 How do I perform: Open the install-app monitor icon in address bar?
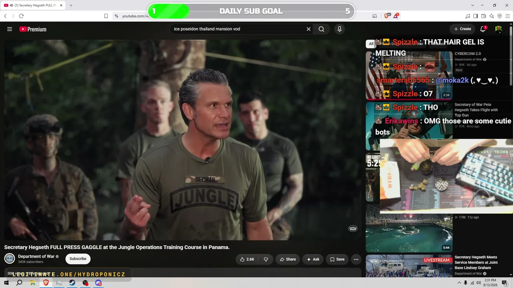pyautogui.click(x=375, y=16)
